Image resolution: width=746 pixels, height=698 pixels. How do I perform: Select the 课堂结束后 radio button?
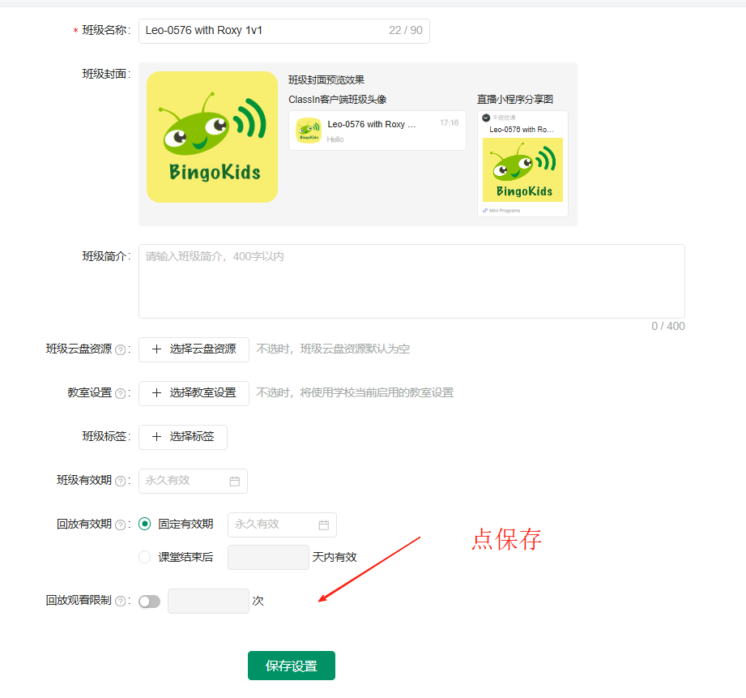pos(145,557)
